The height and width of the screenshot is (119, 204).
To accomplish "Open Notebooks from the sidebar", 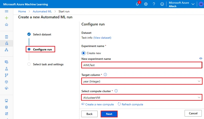I will click(x=6, y=37).
